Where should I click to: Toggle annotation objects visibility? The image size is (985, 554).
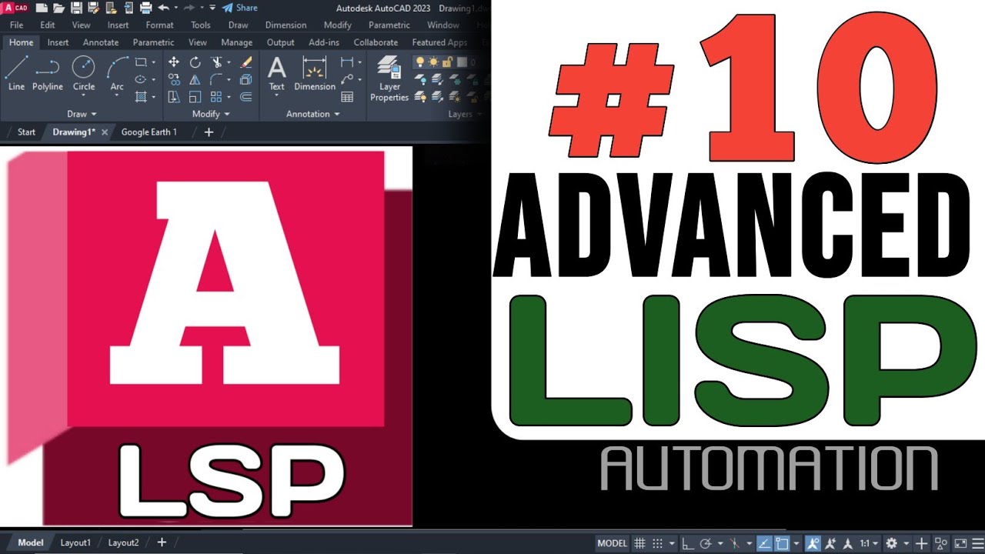click(x=814, y=543)
